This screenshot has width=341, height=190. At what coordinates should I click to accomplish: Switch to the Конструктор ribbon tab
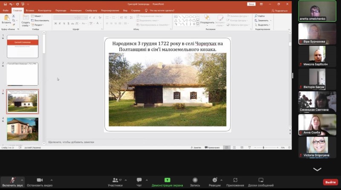tap(45, 10)
